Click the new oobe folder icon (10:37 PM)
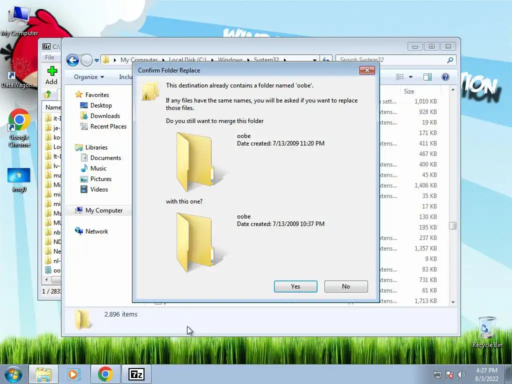 [x=199, y=242]
